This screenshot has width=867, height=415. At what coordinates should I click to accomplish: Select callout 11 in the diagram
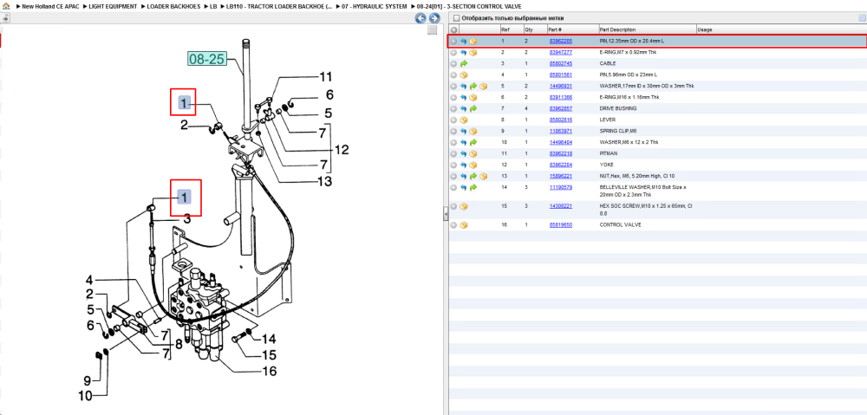324,77
